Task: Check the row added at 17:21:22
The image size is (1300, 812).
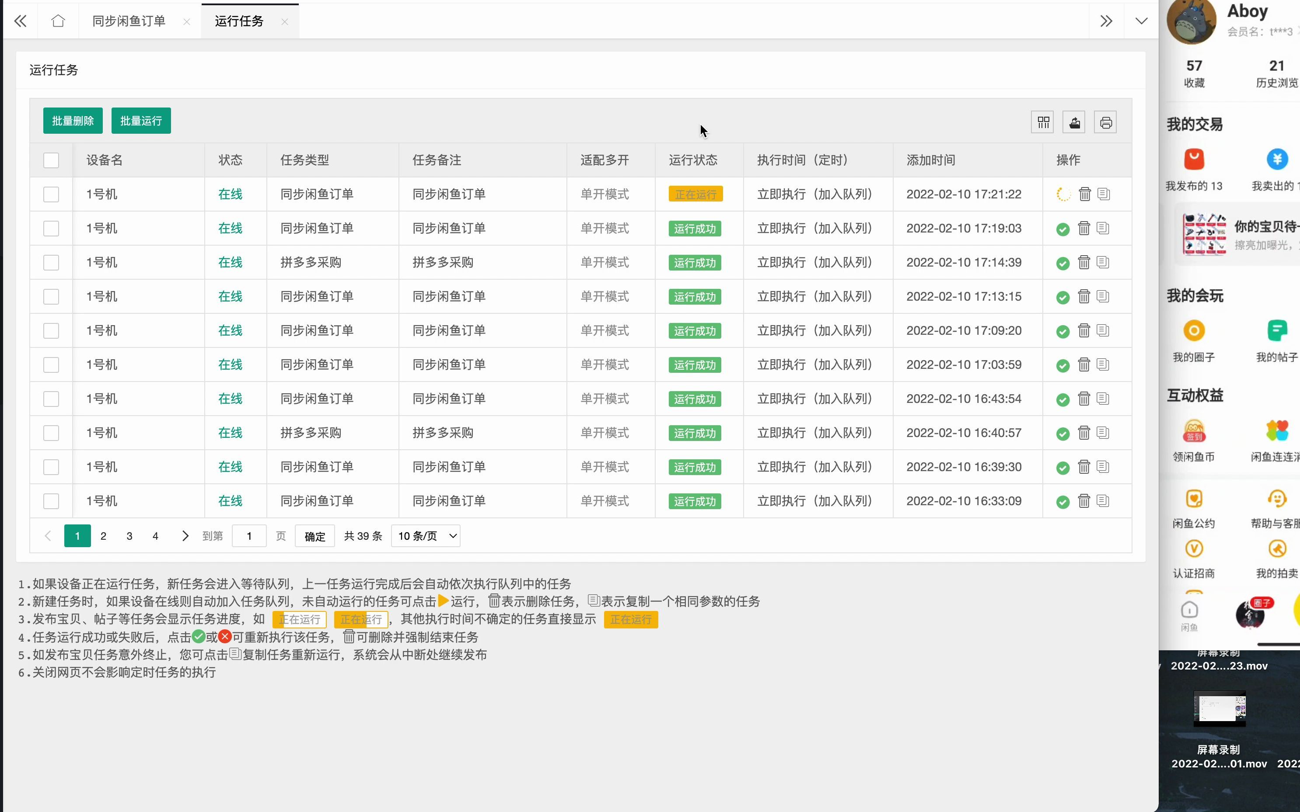Action: [x=51, y=194]
